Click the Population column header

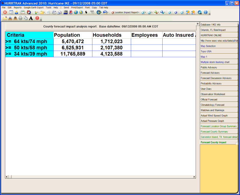67,35
